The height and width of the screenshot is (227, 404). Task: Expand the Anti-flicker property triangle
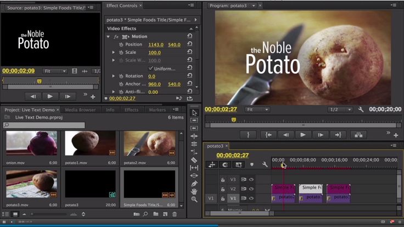(x=114, y=92)
